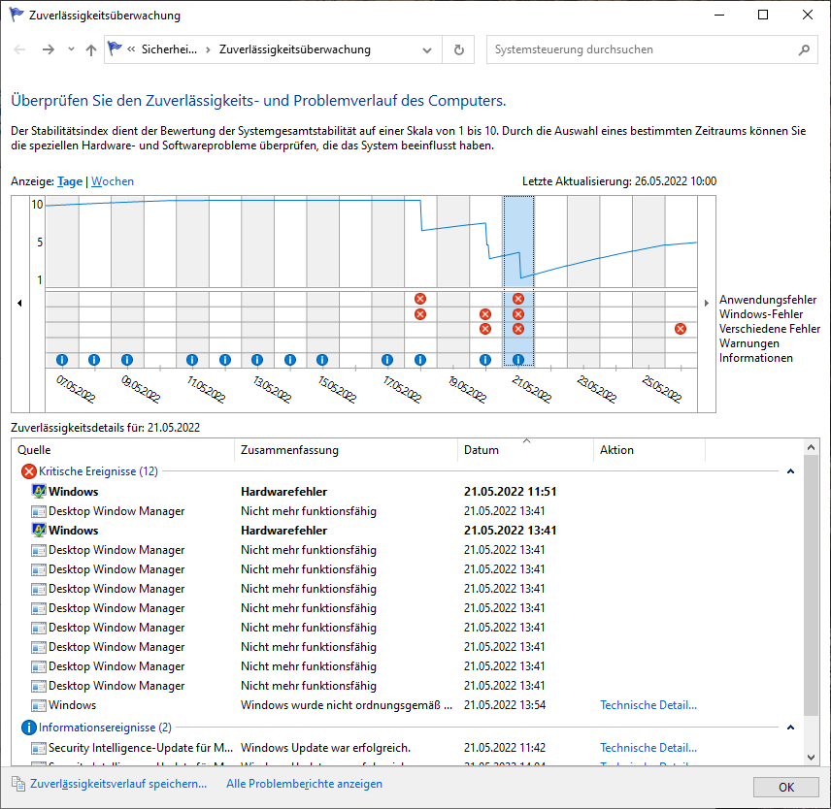Select misc error icon on 25.05.2022 column
831x809 pixels.
click(681, 329)
